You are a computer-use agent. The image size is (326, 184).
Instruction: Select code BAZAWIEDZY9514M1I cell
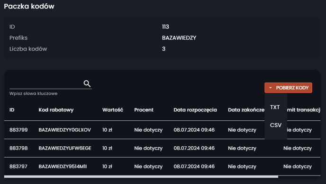(x=63, y=167)
